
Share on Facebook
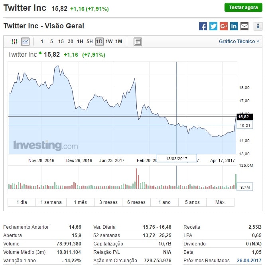tap(203, 26)
